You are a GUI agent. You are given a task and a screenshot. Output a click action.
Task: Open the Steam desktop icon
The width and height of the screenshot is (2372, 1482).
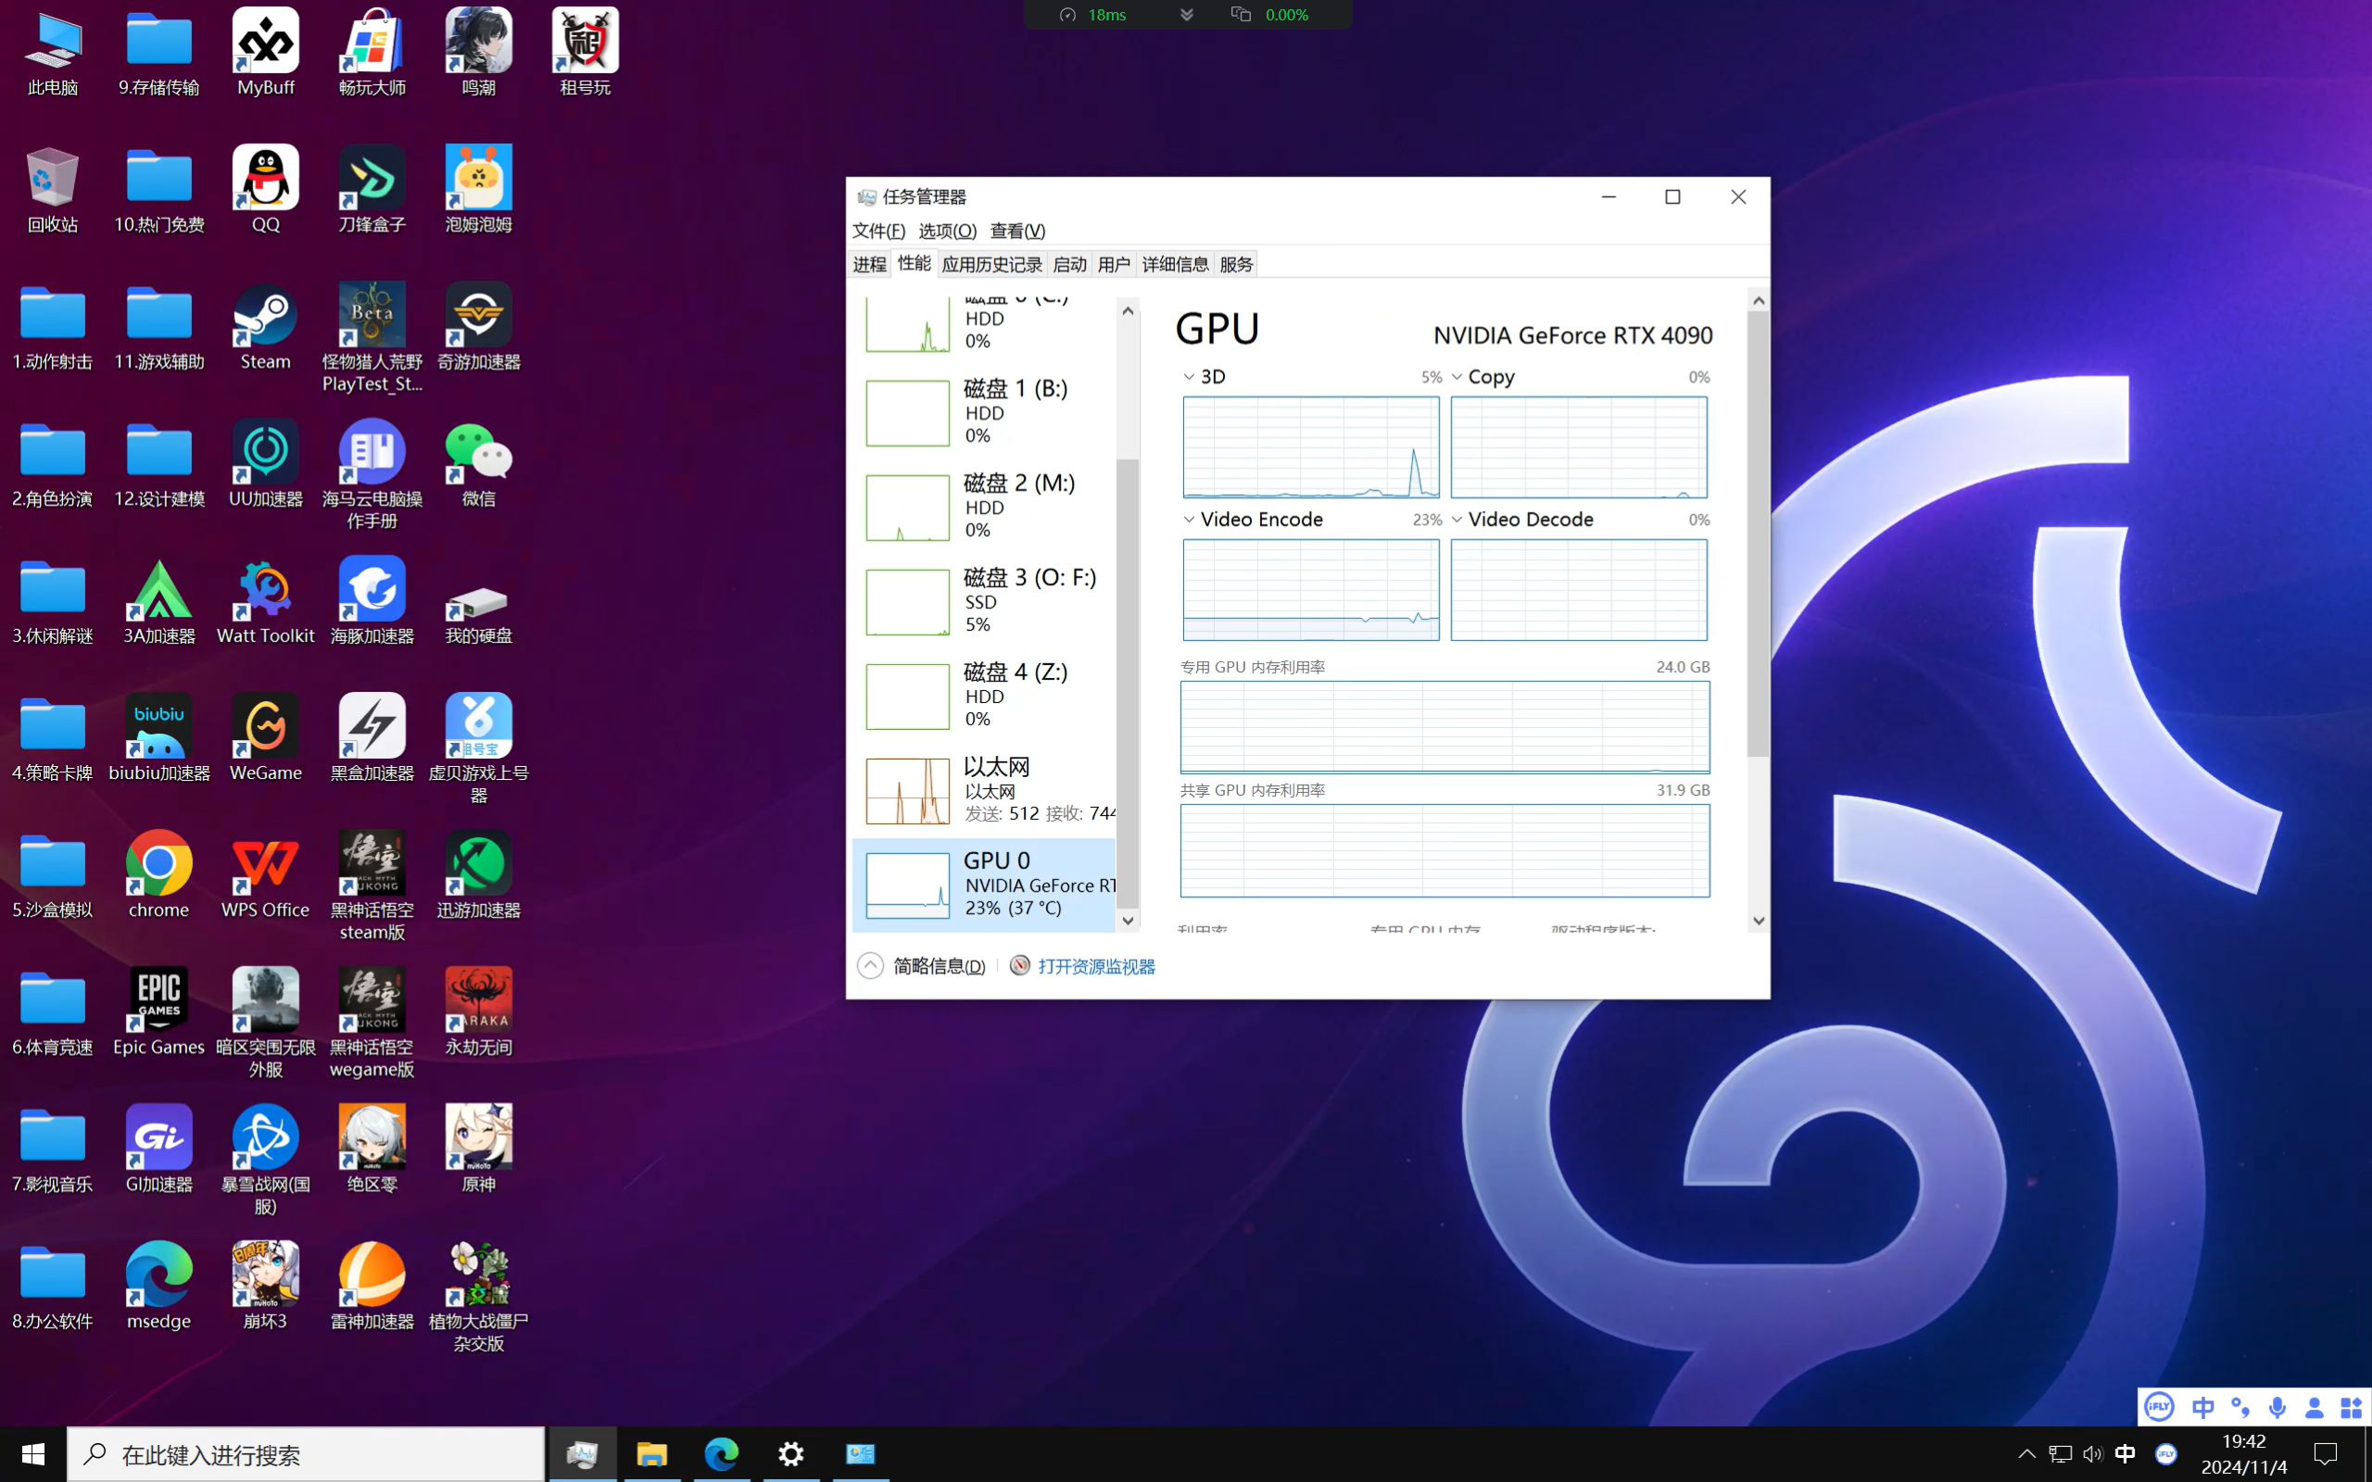[266, 326]
